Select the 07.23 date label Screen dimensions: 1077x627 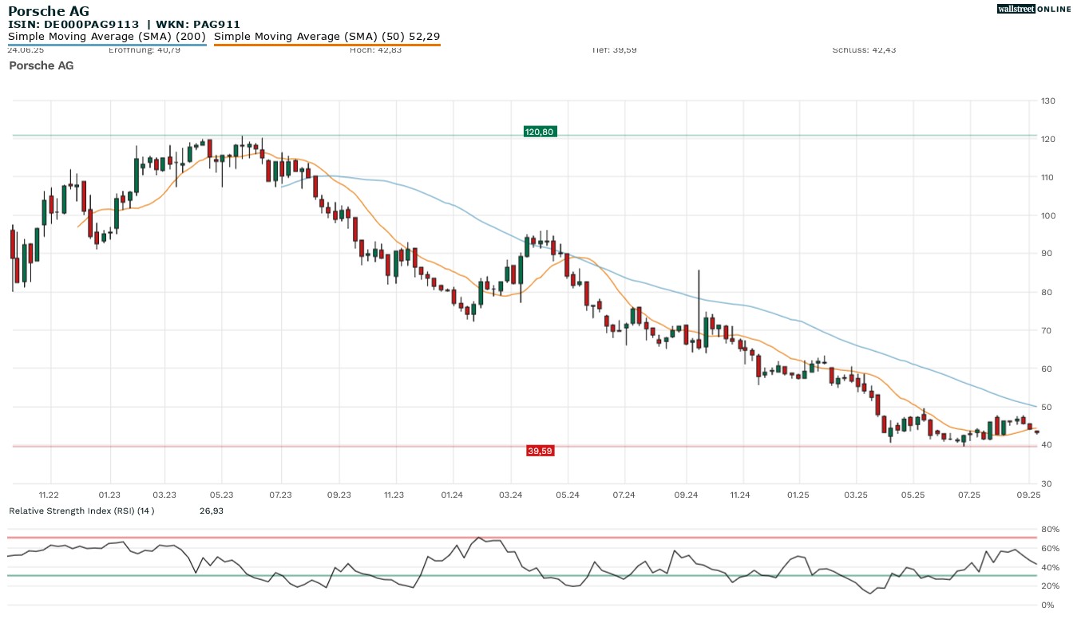[280, 495]
